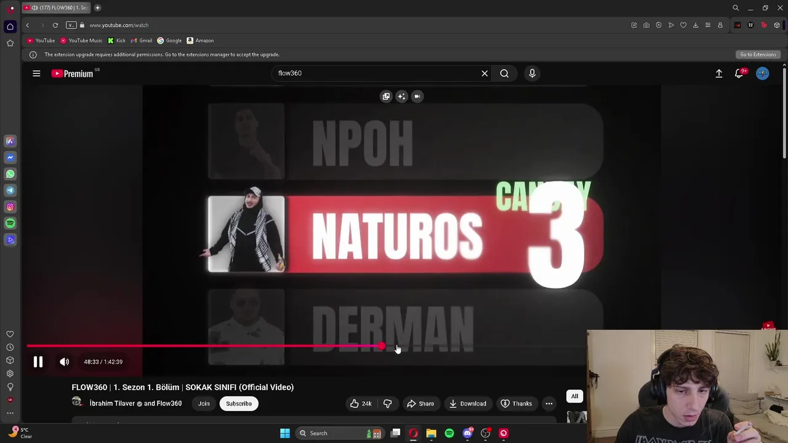Clear the flow360 search text
The height and width of the screenshot is (443, 788).
point(484,73)
